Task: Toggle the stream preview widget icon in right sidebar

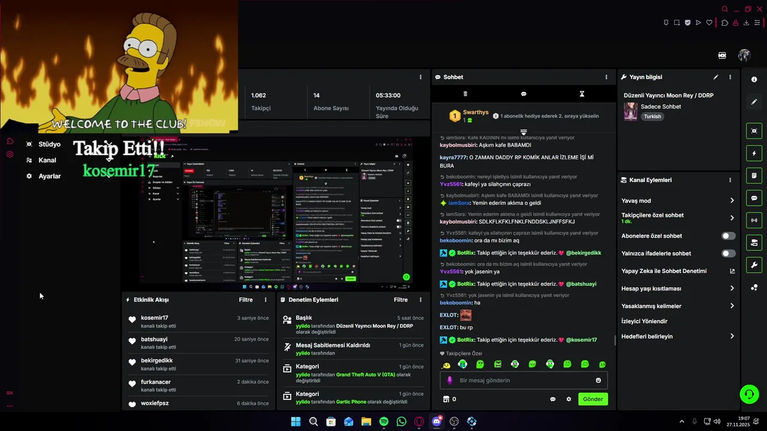Action: (x=754, y=131)
